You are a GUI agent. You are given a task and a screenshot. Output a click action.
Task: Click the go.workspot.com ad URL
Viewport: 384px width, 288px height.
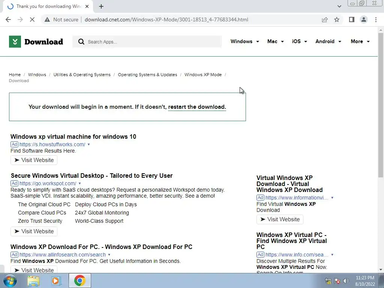[48, 183]
